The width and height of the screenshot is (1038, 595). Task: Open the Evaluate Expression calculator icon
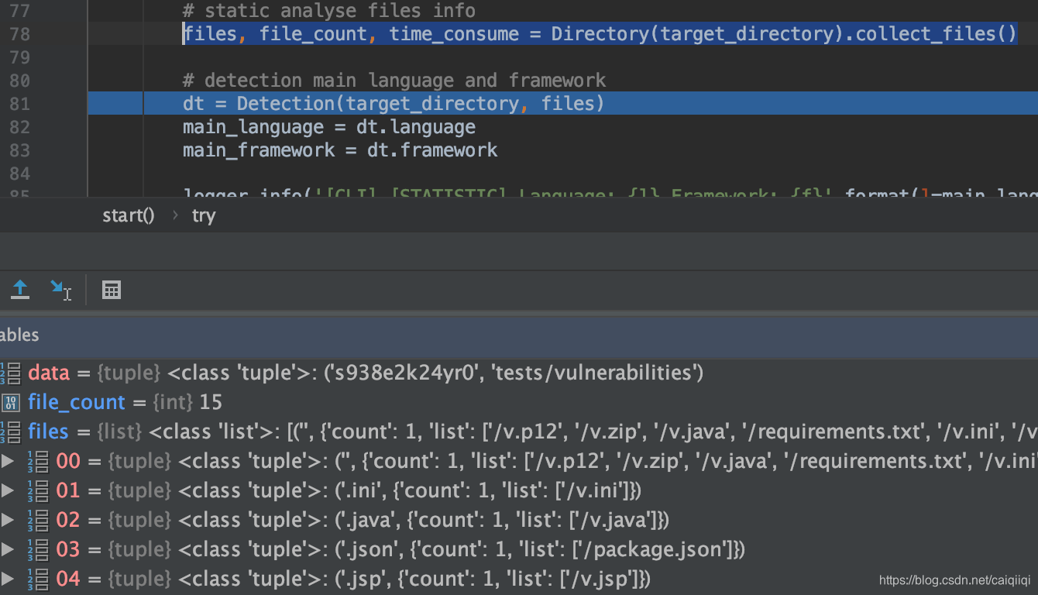(x=112, y=291)
